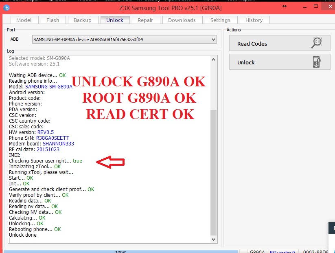
Task: Click the magnifier icon on Read Codes
Action: 317,43
